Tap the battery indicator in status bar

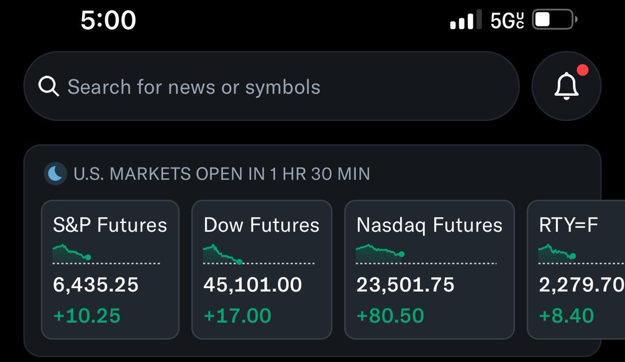pyautogui.click(x=555, y=20)
